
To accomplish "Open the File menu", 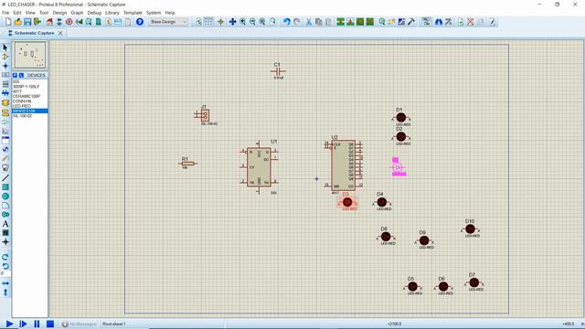I will pyautogui.click(x=5, y=13).
